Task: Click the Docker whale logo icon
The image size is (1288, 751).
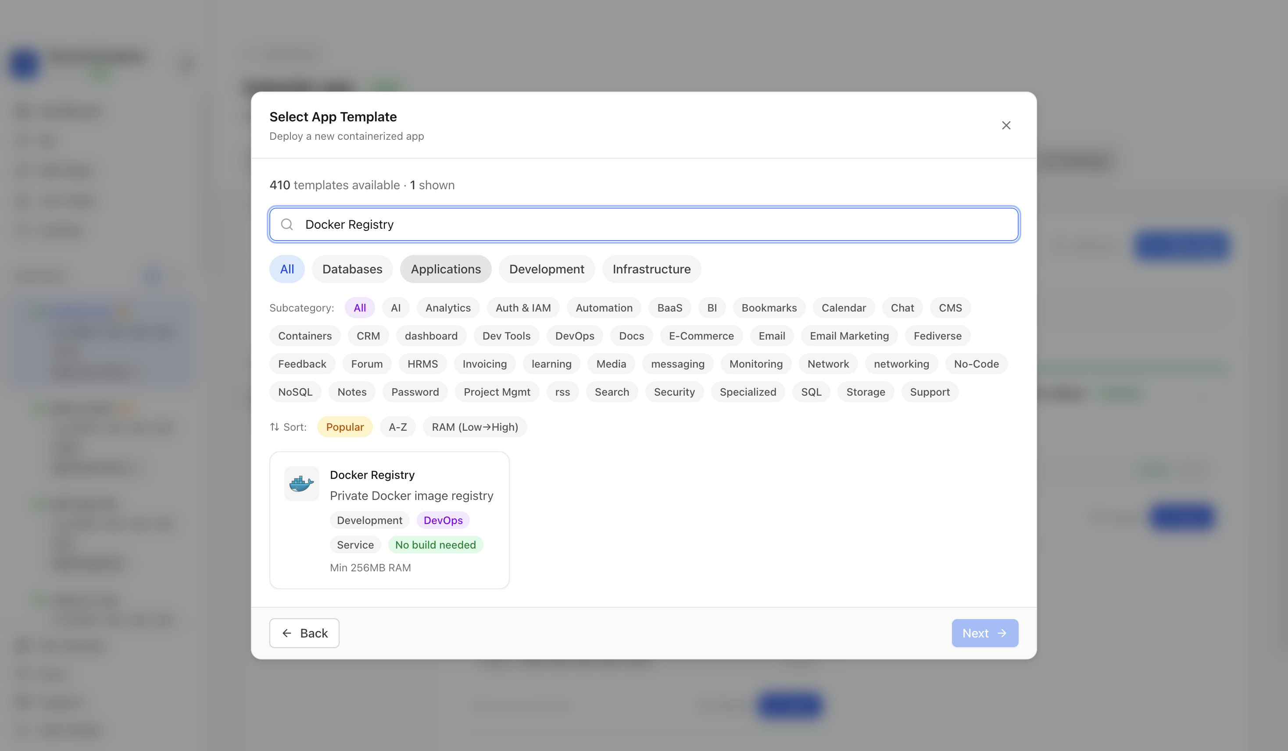Action: 301,483
